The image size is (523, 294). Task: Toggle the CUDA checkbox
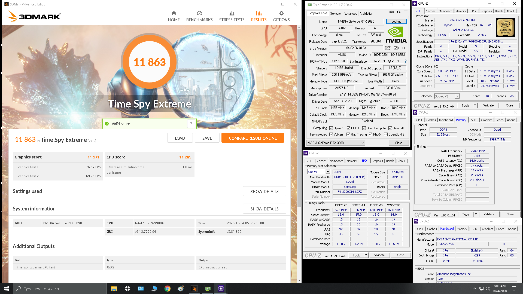(348, 128)
